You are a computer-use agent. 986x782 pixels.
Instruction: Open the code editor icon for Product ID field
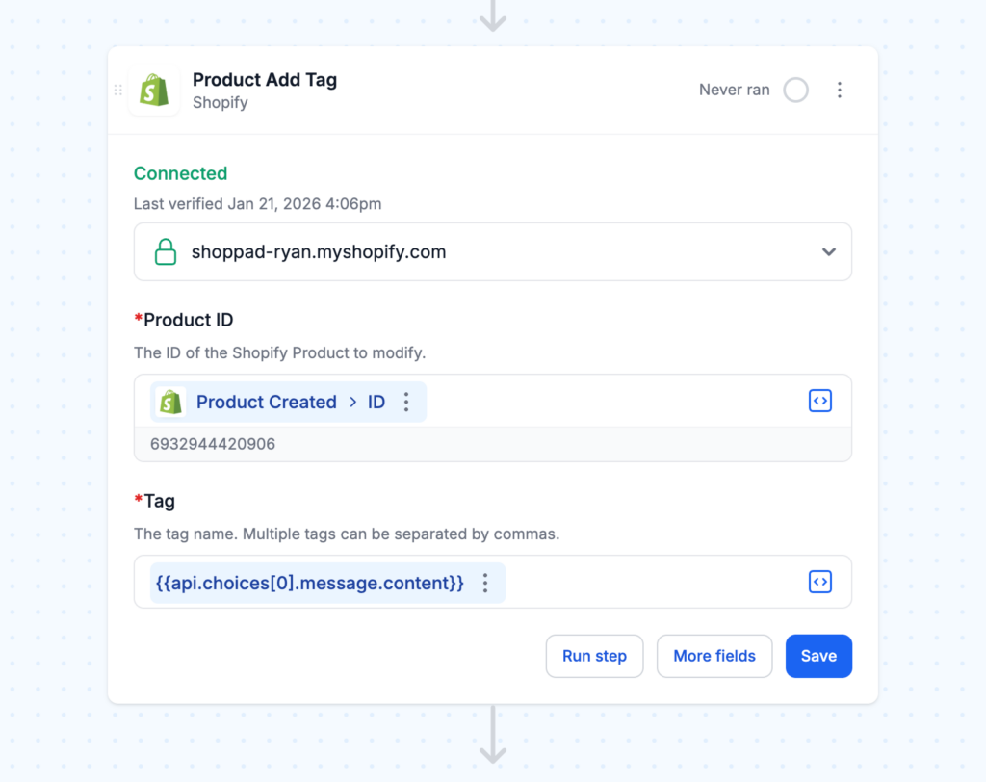click(819, 401)
